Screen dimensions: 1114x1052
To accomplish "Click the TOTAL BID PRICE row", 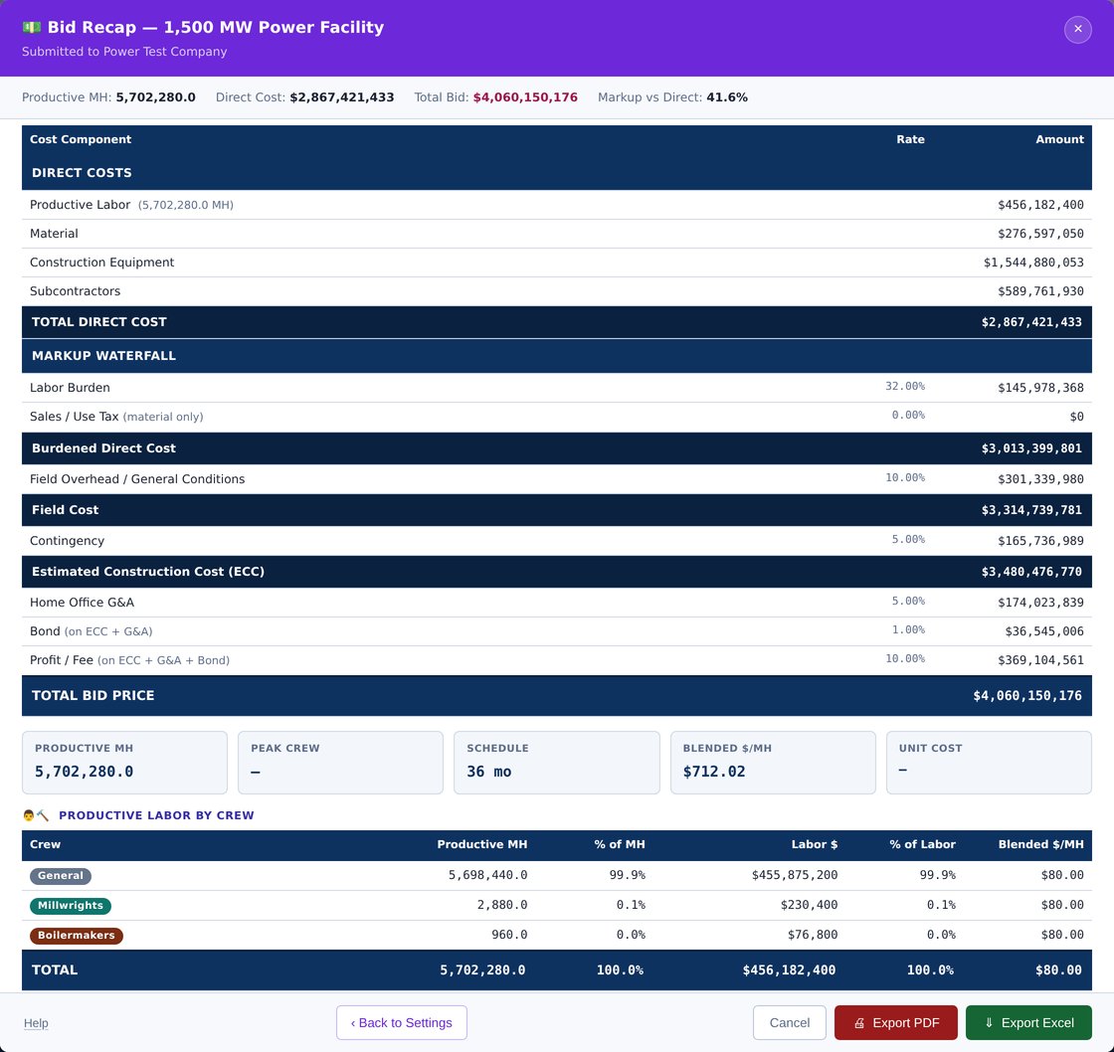I will pos(556,695).
